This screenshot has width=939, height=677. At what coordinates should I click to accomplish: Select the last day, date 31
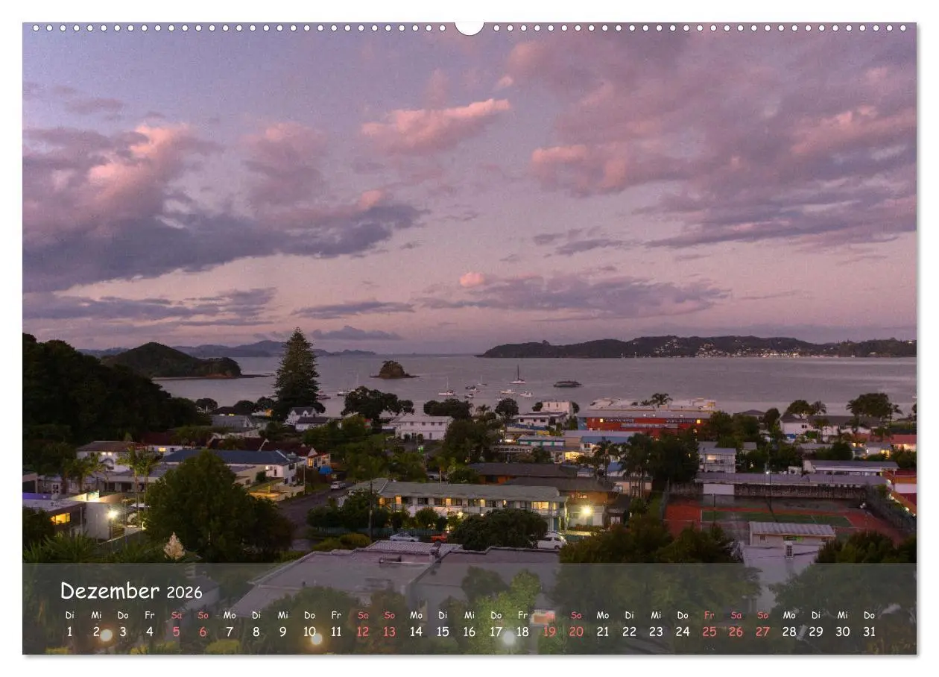(x=869, y=632)
